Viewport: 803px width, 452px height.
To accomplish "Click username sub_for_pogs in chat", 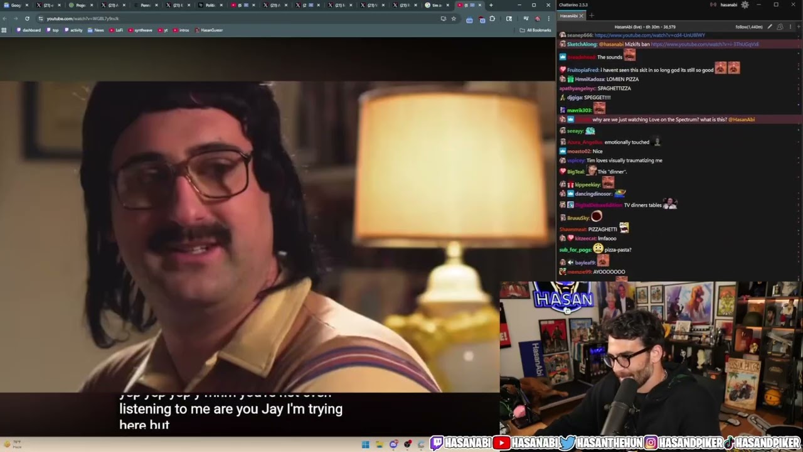I will (575, 250).
